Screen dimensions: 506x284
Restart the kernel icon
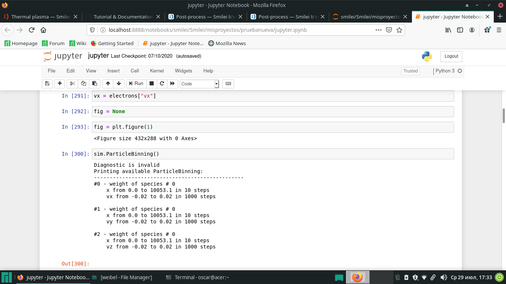162,84
